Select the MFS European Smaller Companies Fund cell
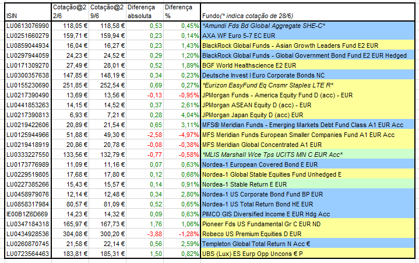Screen dimensions: 419x263 308,135
